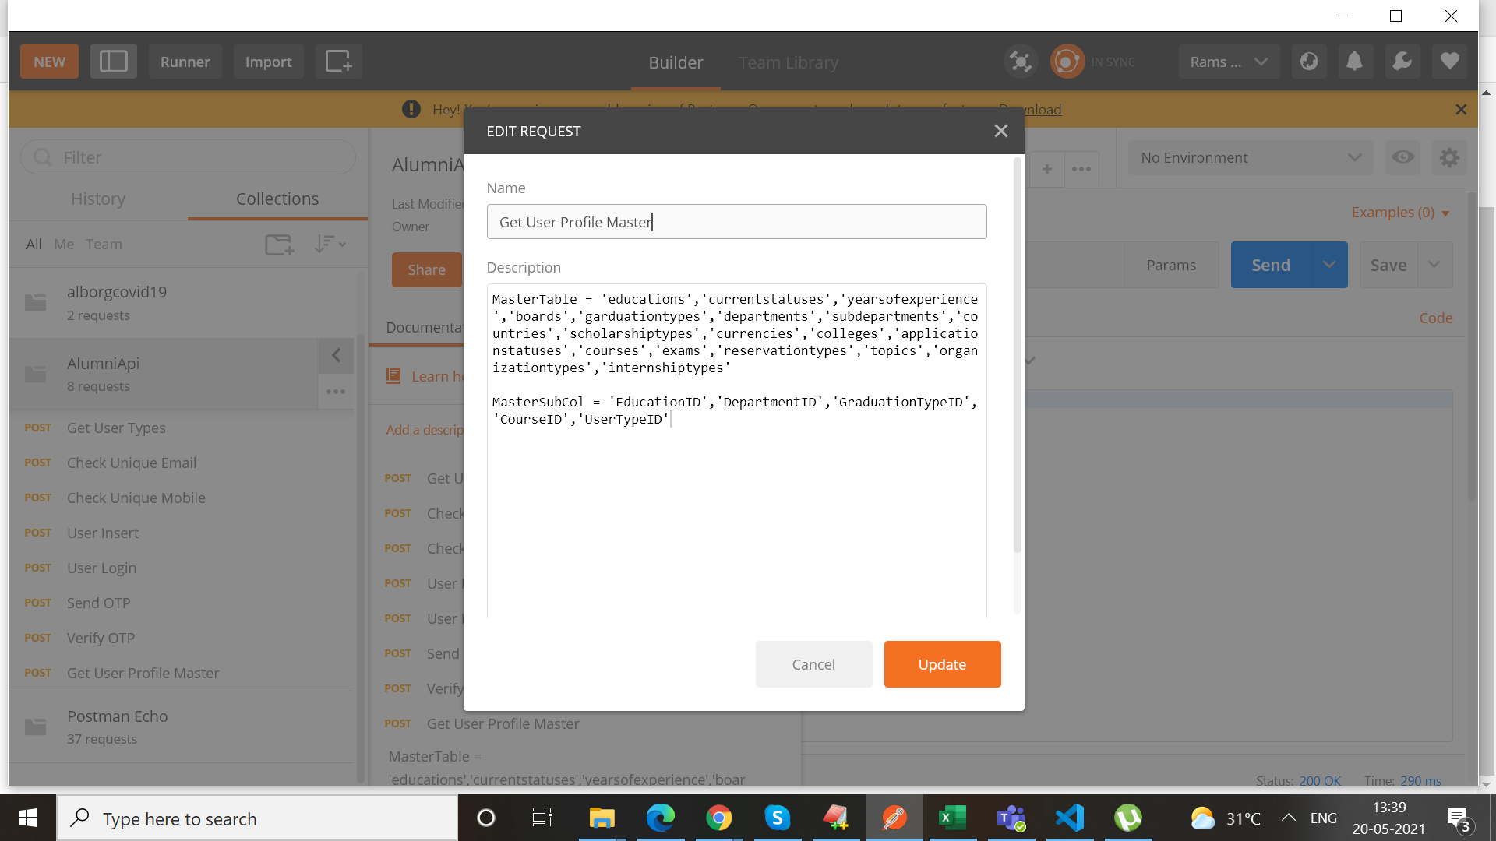Click the heart icon in header

(x=1449, y=62)
